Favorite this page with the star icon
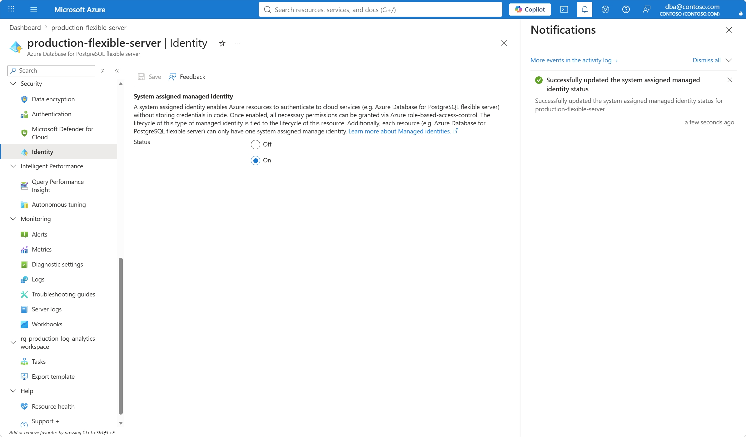Image resolution: width=746 pixels, height=437 pixels. [222, 43]
